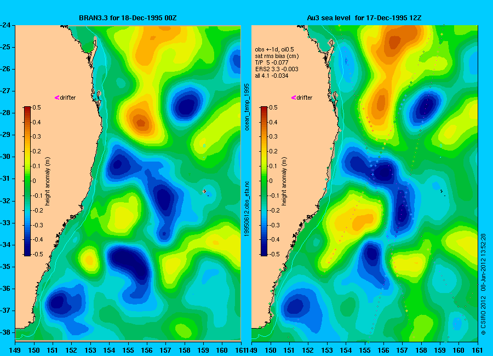This screenshot has width=493, height=356.
Task: Click the '160' longitude label under right map
Action: pos(458,350)
